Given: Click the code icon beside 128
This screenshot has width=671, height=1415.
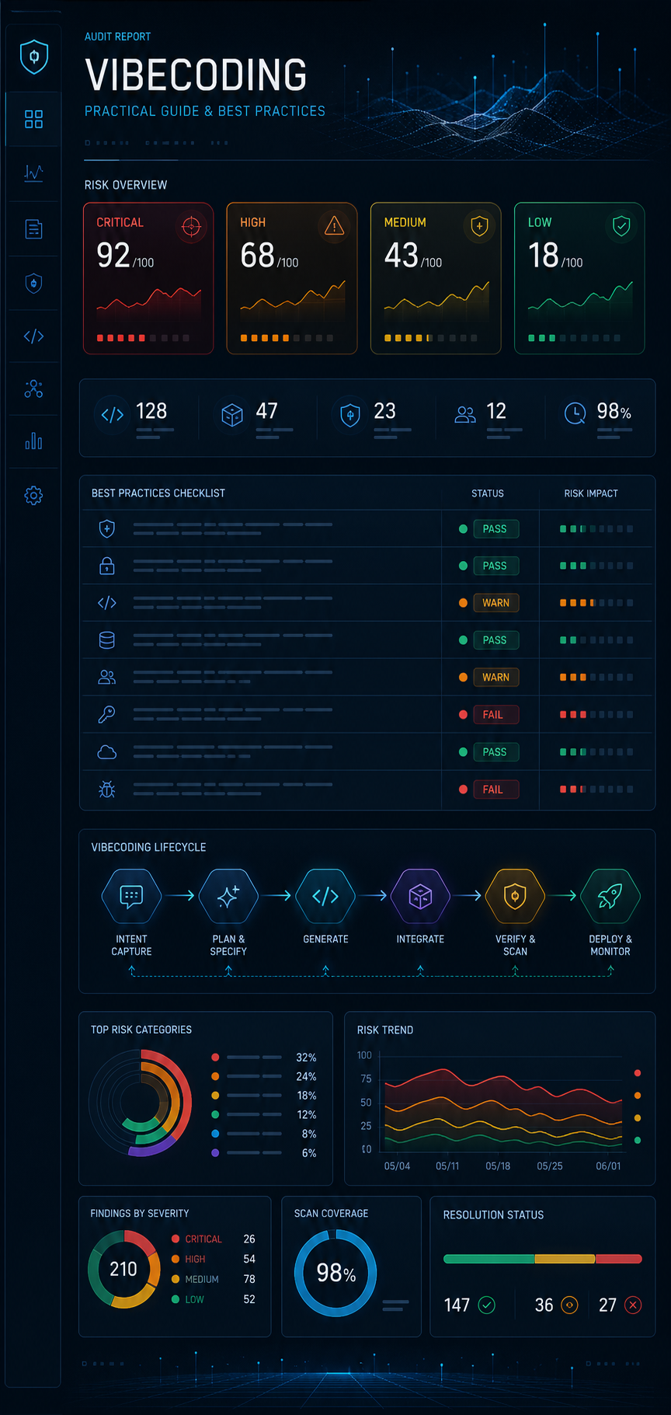Looking at the screenshot, I should coord(113,415).
